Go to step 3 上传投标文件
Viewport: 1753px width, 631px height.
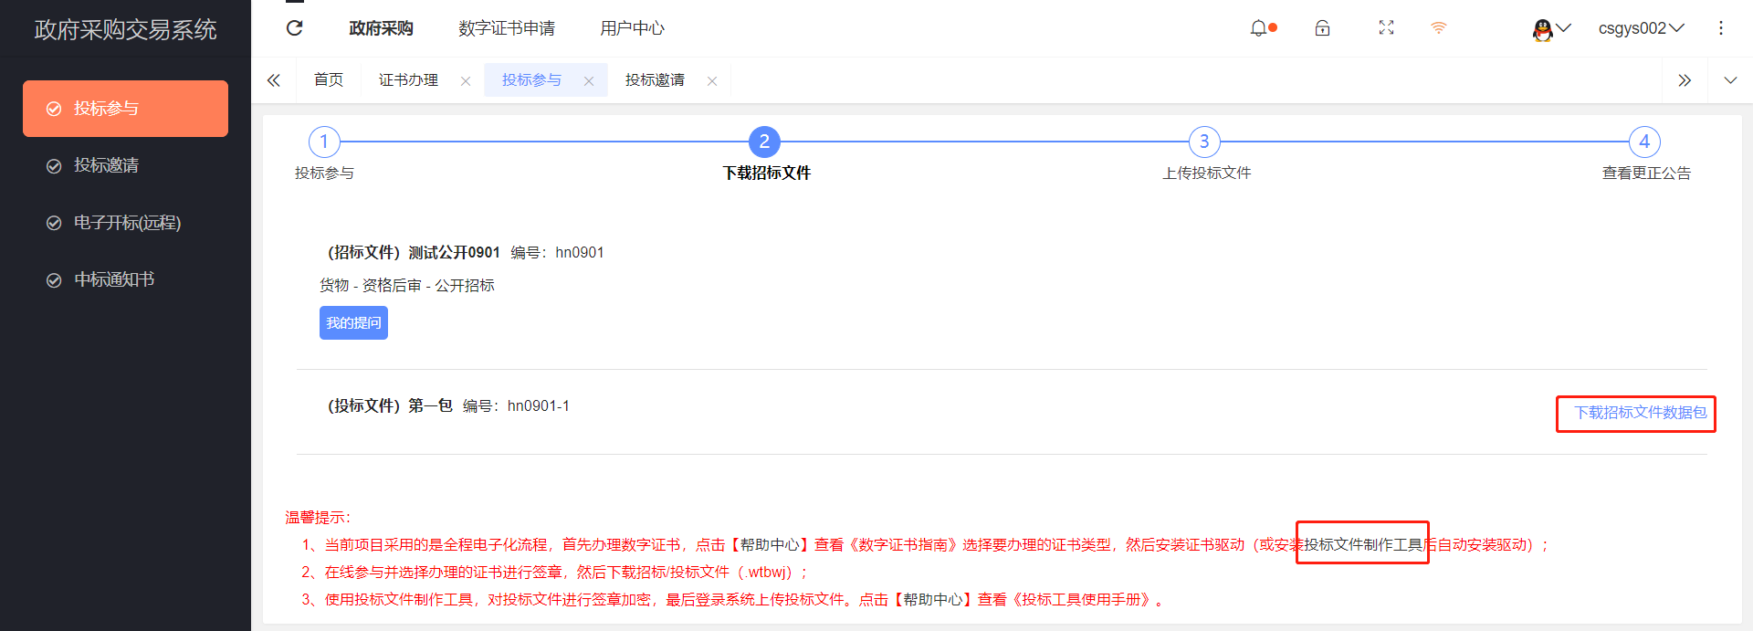tap(1204, 142)
